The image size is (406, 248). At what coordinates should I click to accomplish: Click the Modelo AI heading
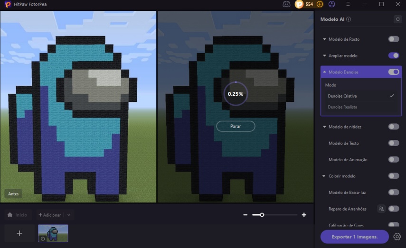[x=332, y=19]
